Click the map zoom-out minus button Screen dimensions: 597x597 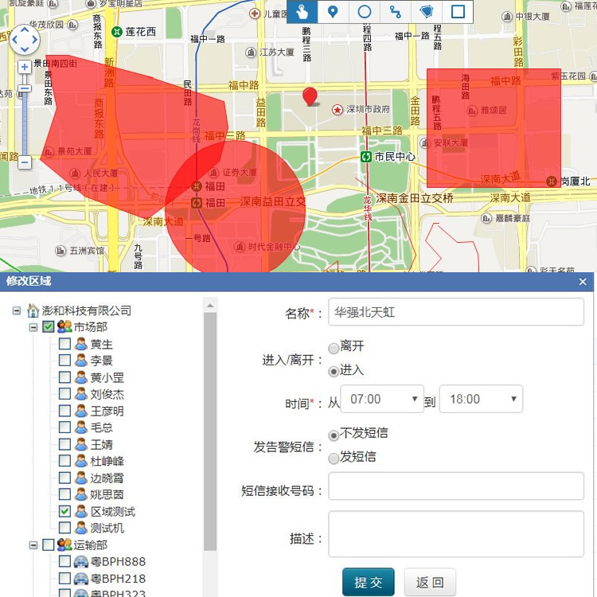25,162
